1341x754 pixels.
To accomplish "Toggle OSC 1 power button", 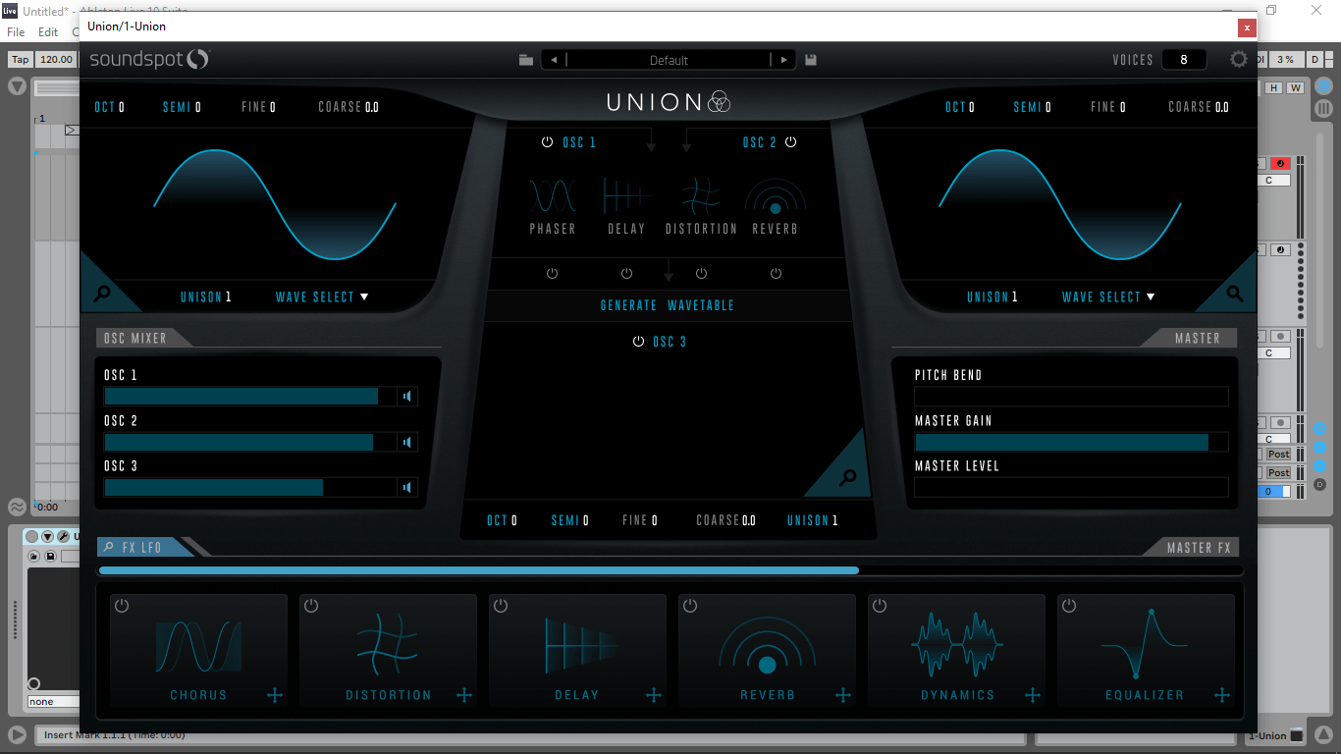I will (548, 142).
